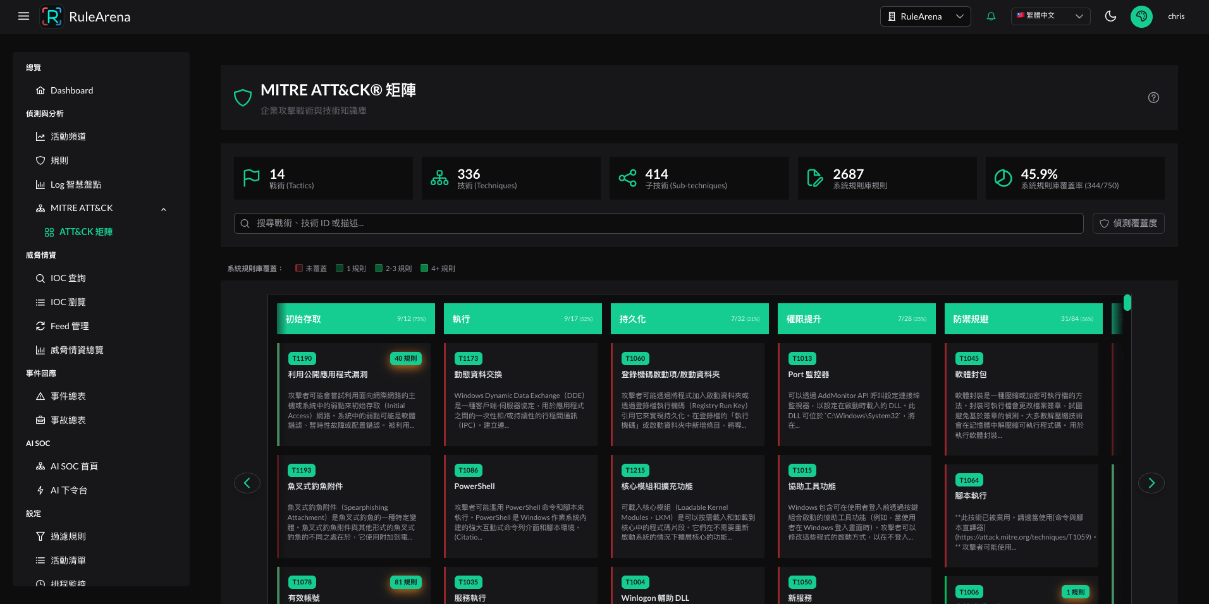Open the T1086 PowerShell card
Screen dimensions: 1209x604
coord(521,506)
